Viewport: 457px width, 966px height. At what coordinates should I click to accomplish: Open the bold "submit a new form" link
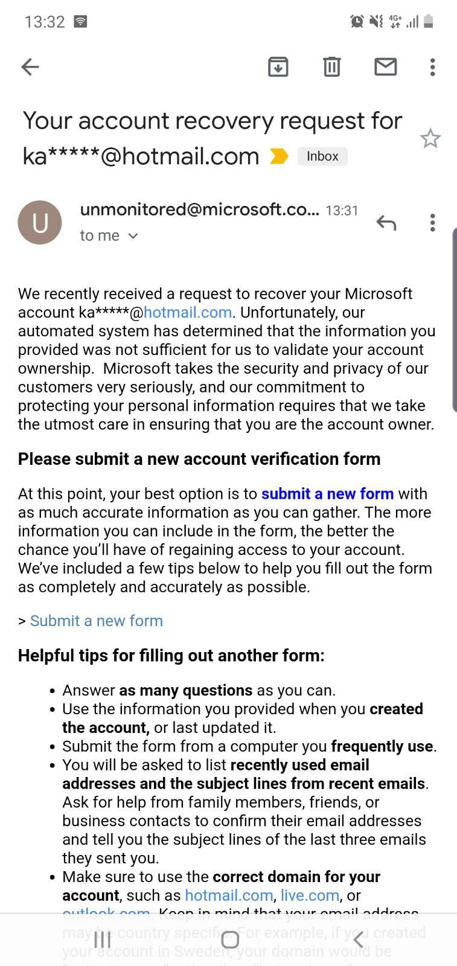click(327, 494)
